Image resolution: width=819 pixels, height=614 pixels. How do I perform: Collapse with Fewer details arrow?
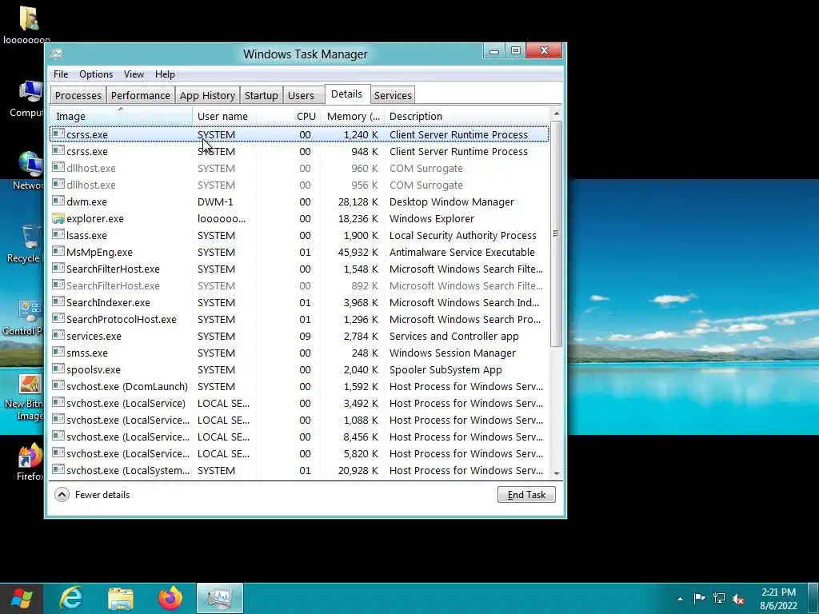(62, 494)
